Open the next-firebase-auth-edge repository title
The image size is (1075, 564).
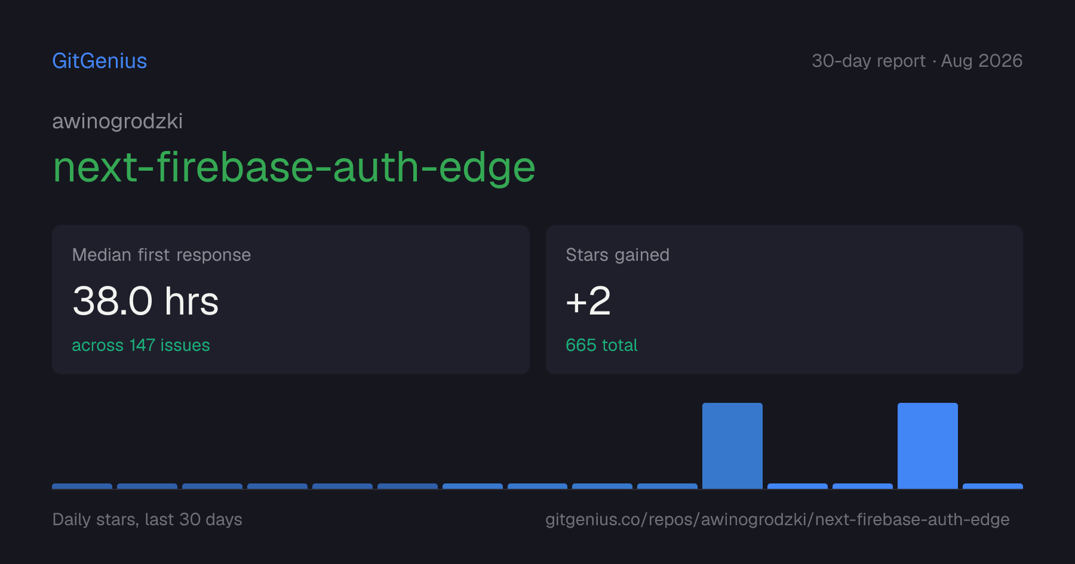(294, 167)
